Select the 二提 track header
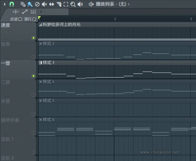The height and width of the screenshot is (161, 196). click(x=18, y=89)
